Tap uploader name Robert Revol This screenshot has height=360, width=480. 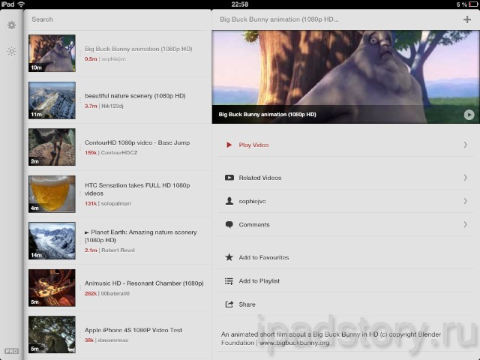118,250
